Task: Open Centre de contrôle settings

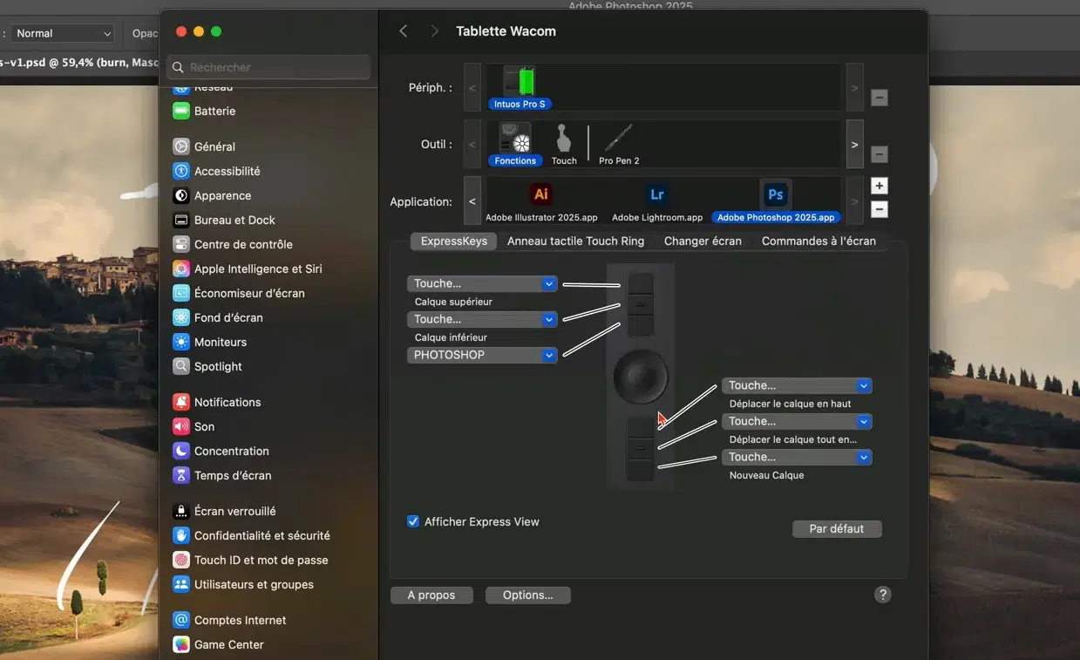Action: tap(233, 244)
